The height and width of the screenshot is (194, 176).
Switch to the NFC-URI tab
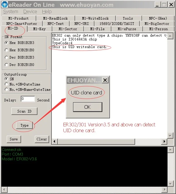[x=82, y=24]
